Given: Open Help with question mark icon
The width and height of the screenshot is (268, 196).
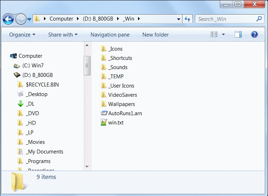Looking at the screenshot, I should click(254, 34).
